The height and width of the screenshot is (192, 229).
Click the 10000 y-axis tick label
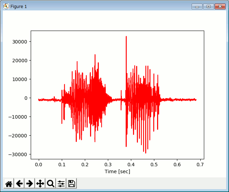tap(20, 79)
